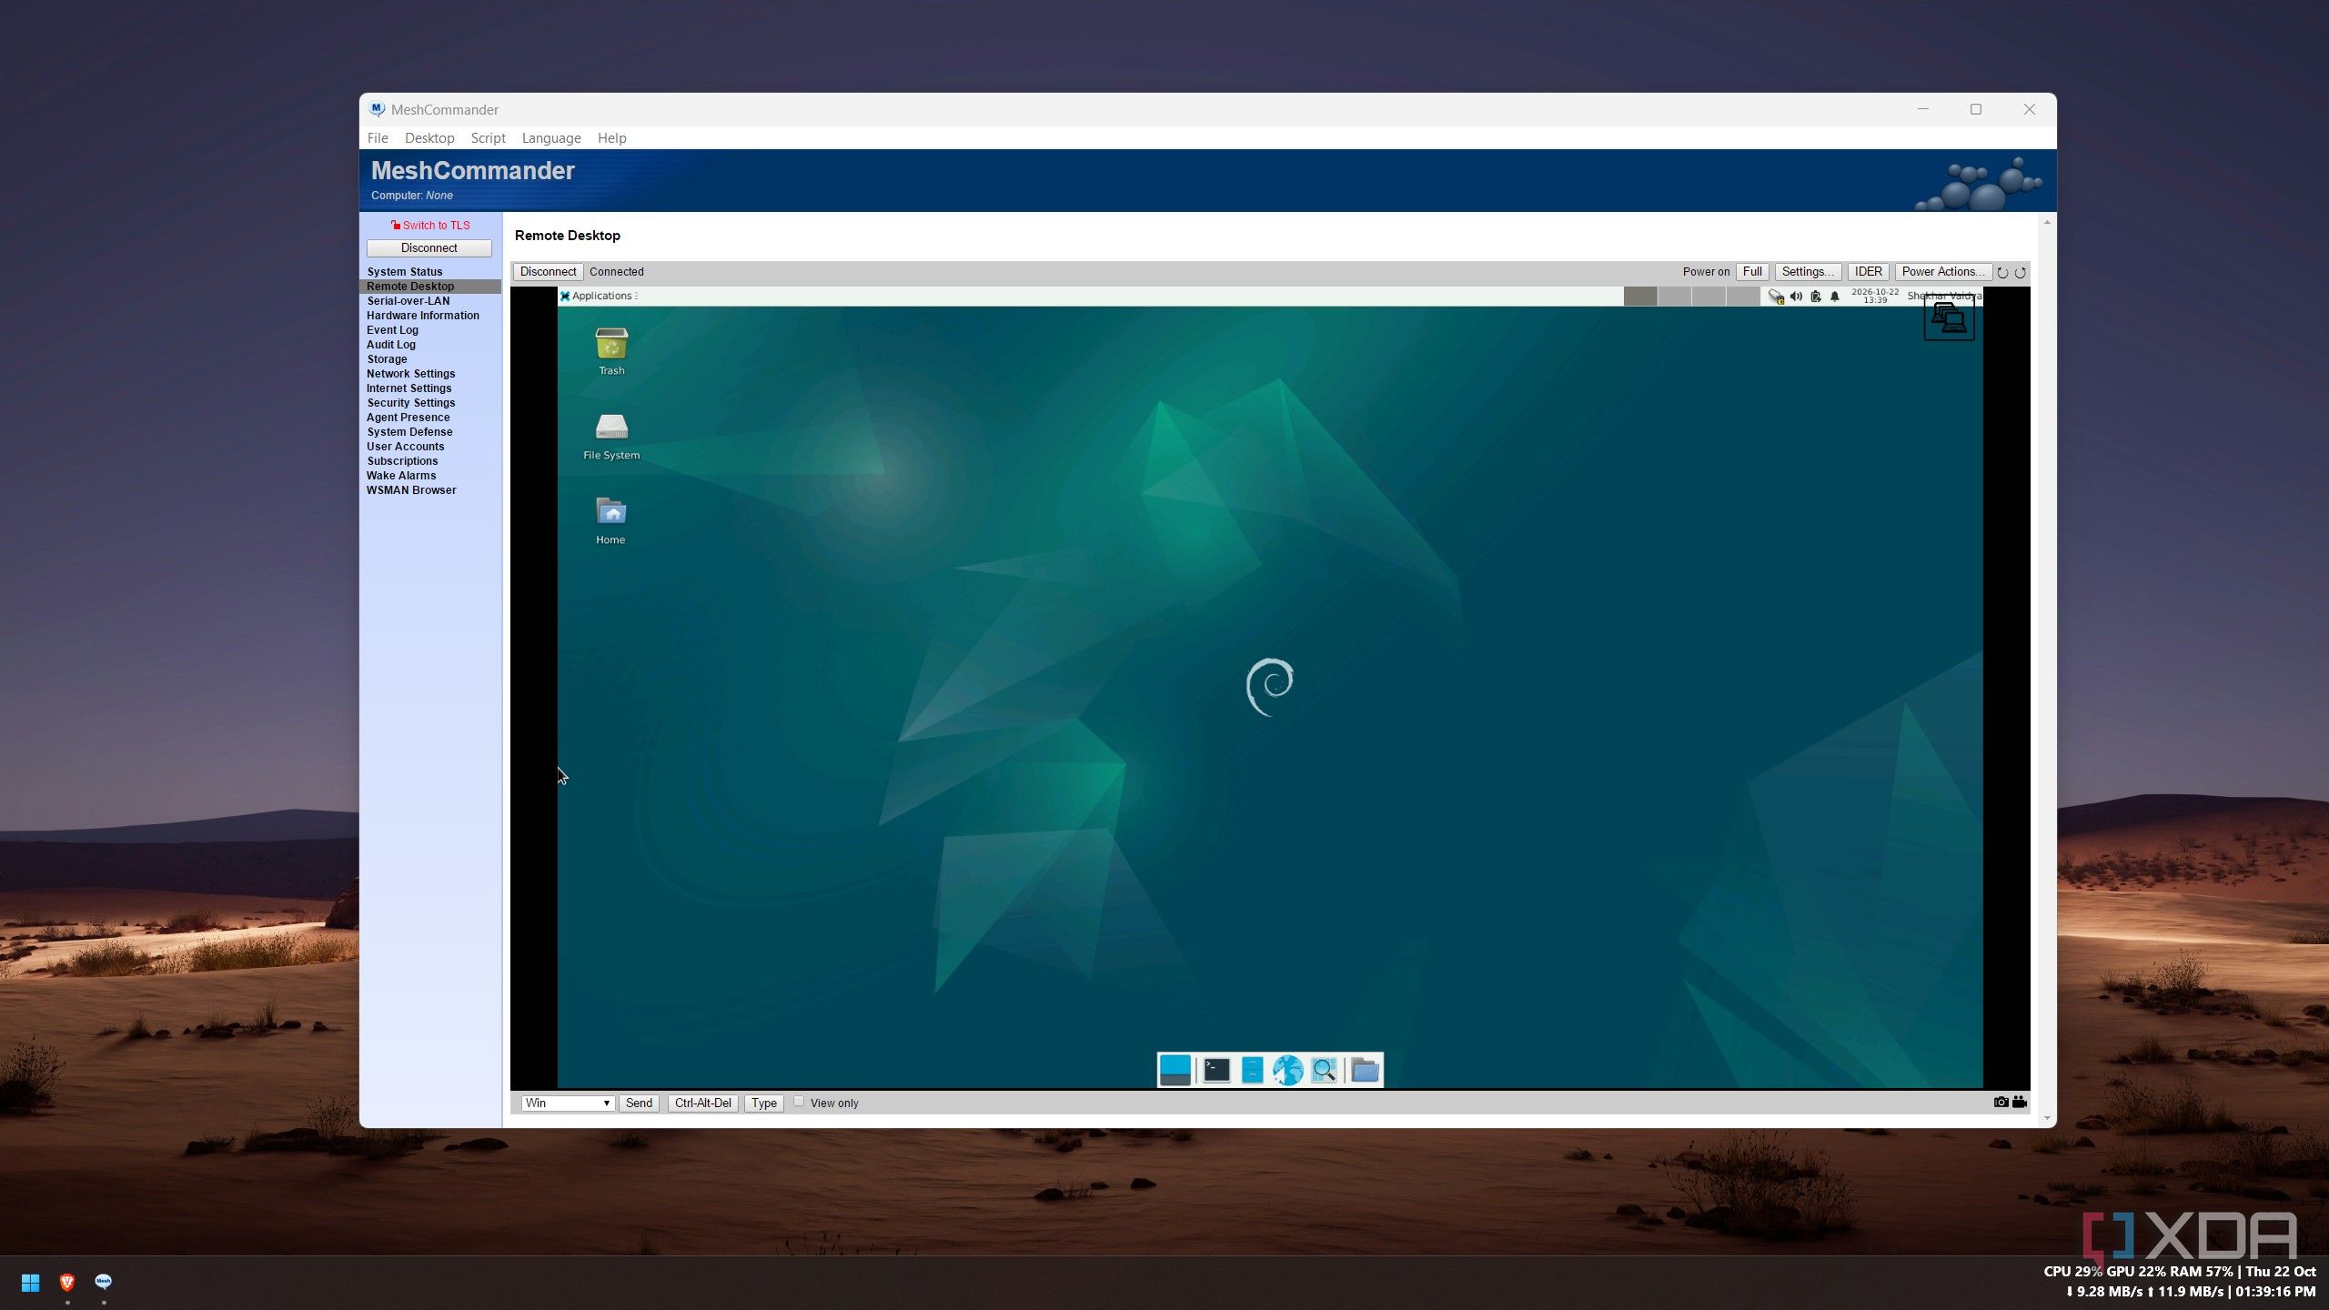
Task: Click the sidebar Disconnect button
Action: coord(429,248)
